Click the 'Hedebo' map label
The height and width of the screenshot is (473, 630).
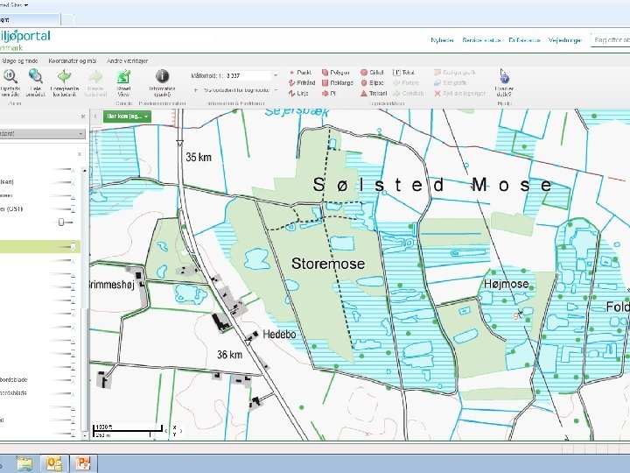click(279, 335)
